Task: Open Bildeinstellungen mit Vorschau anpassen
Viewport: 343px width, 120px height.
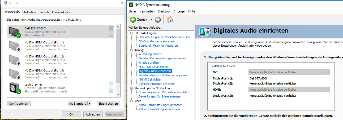Action: coord(164,37)
